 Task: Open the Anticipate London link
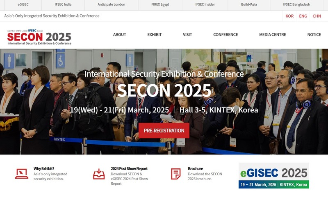tap(111, 4)
